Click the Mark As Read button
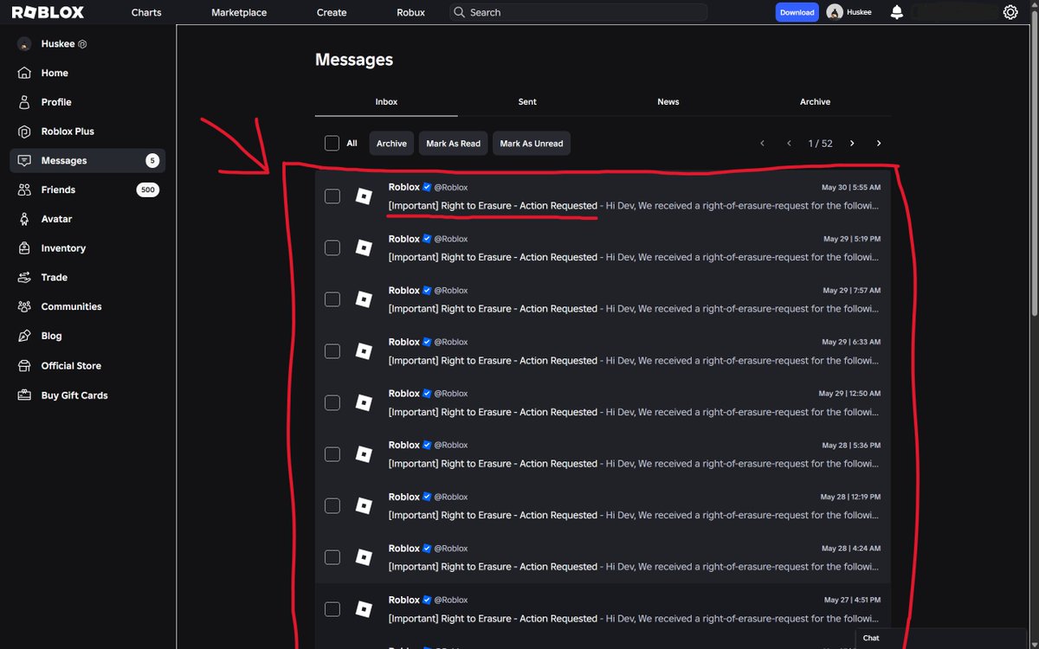 point(453,144)
